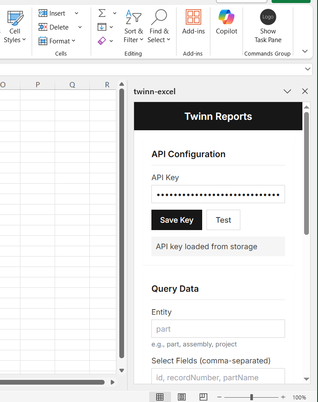The image size is (318, 402).
Task: Expand the Clear dropdown arrow
Action: [x=111, y=41]
